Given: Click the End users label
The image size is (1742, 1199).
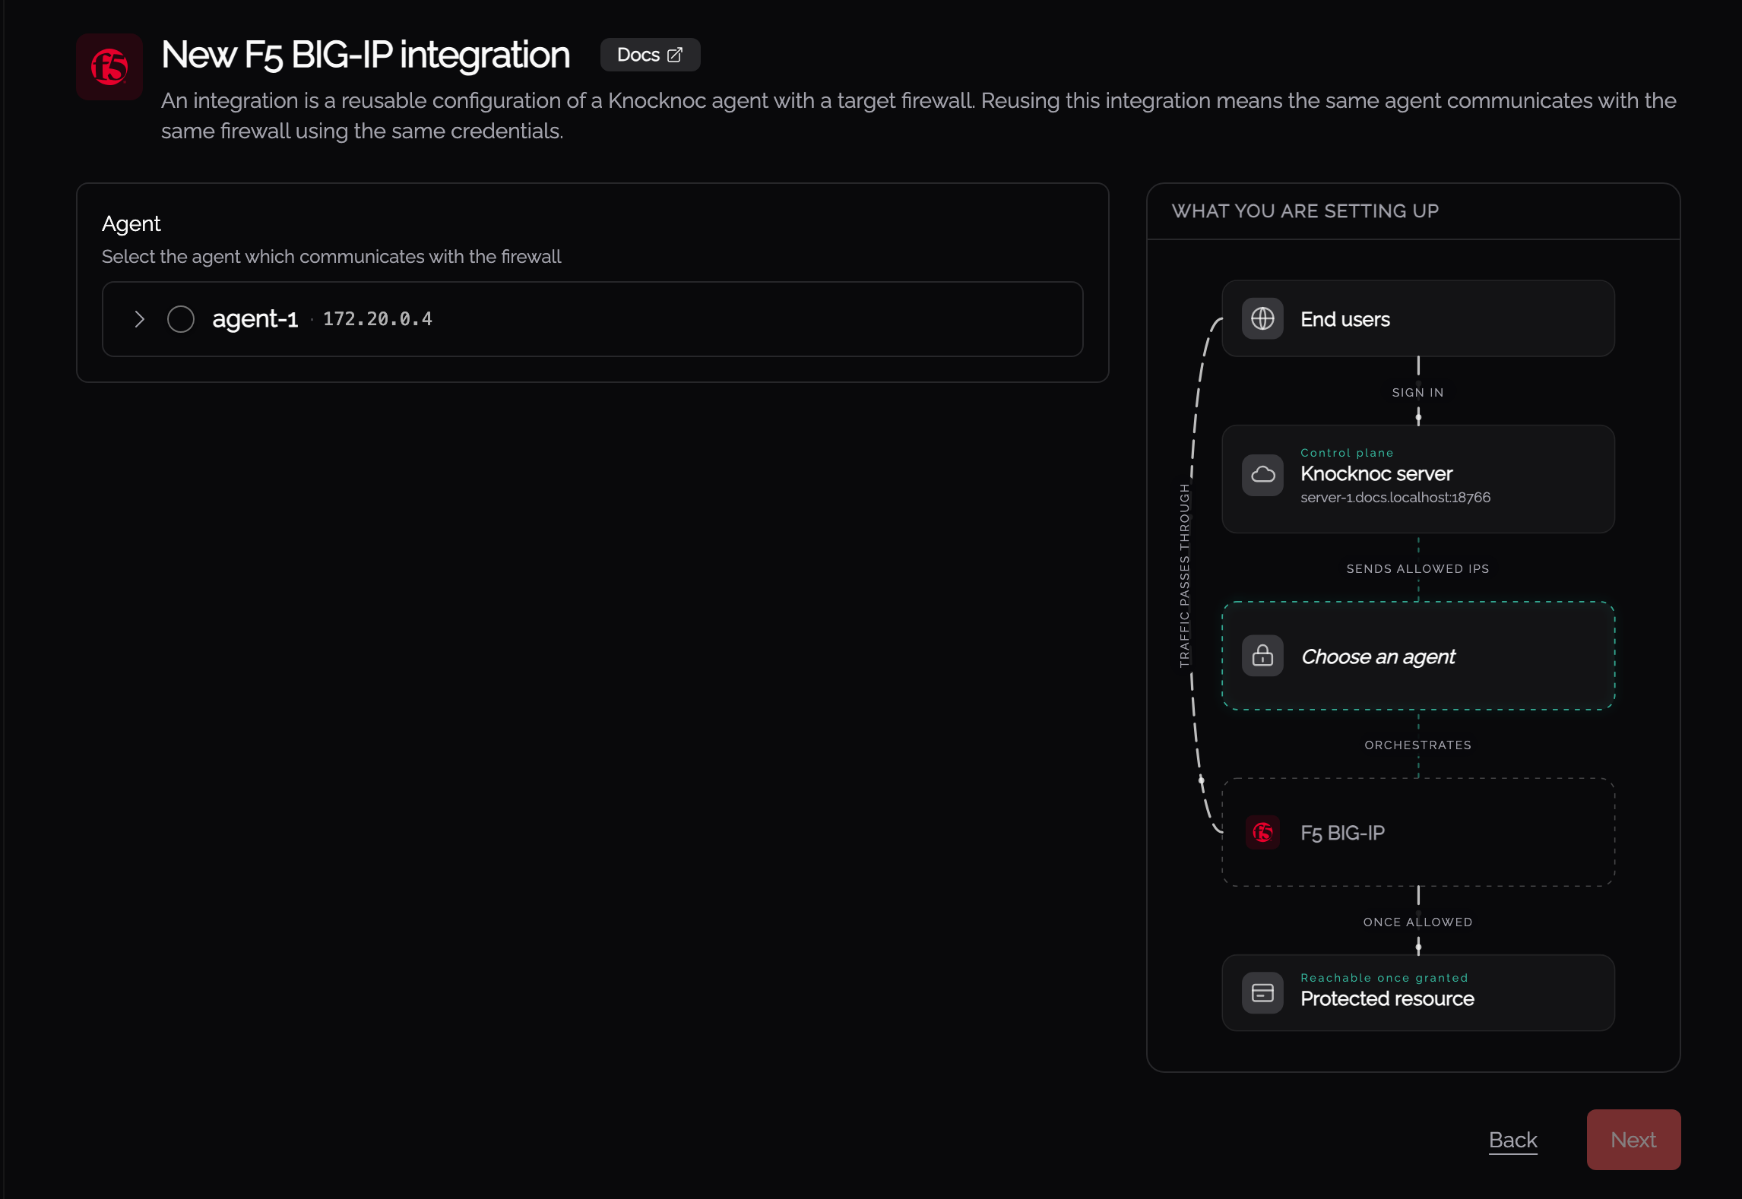Looking at the screenshot, I should click(x=1345, y=319).
